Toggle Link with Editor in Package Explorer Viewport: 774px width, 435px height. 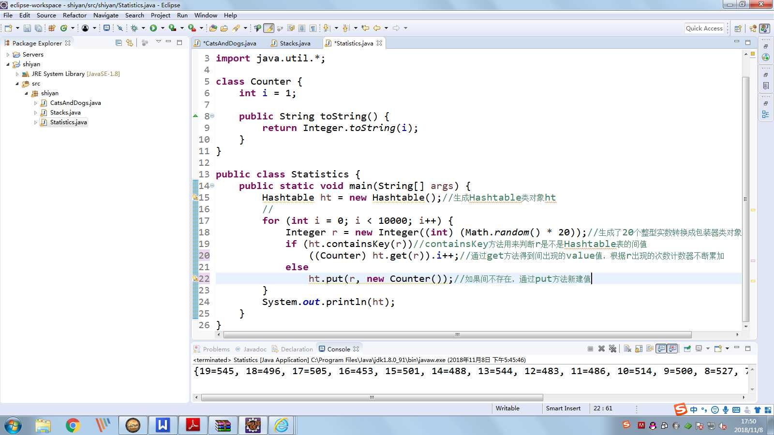tap(130, 43)
